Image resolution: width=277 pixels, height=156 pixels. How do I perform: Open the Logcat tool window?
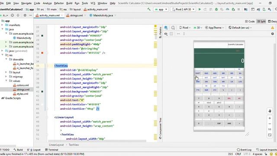pyautogui.click(x=34, y=149)
